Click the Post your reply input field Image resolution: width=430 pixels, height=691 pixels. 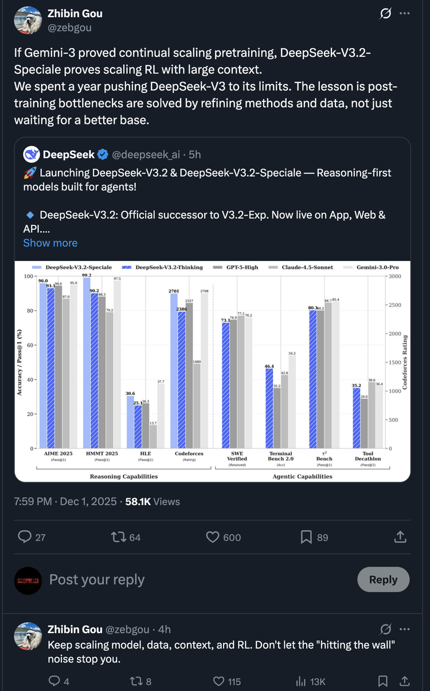(97, 580)
